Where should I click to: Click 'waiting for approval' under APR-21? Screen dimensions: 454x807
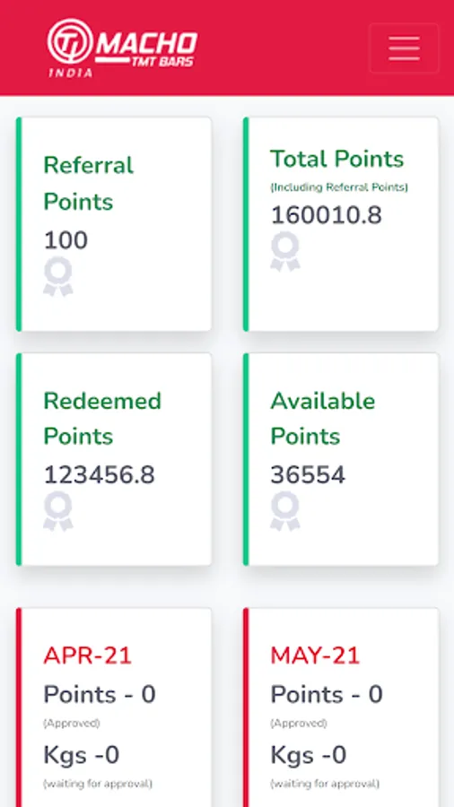98,784
